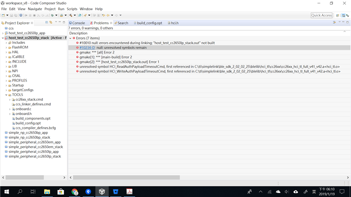This screenshot has width=351, height=197.
Task: Click right arrow of Project Explorer scrollbar
Action: 64,177
